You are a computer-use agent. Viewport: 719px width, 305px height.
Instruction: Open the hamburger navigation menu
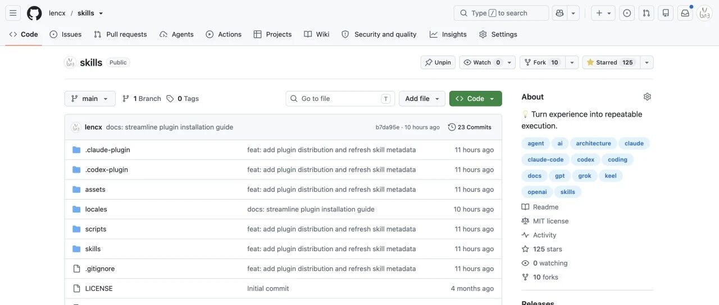(x=13, y=13)
